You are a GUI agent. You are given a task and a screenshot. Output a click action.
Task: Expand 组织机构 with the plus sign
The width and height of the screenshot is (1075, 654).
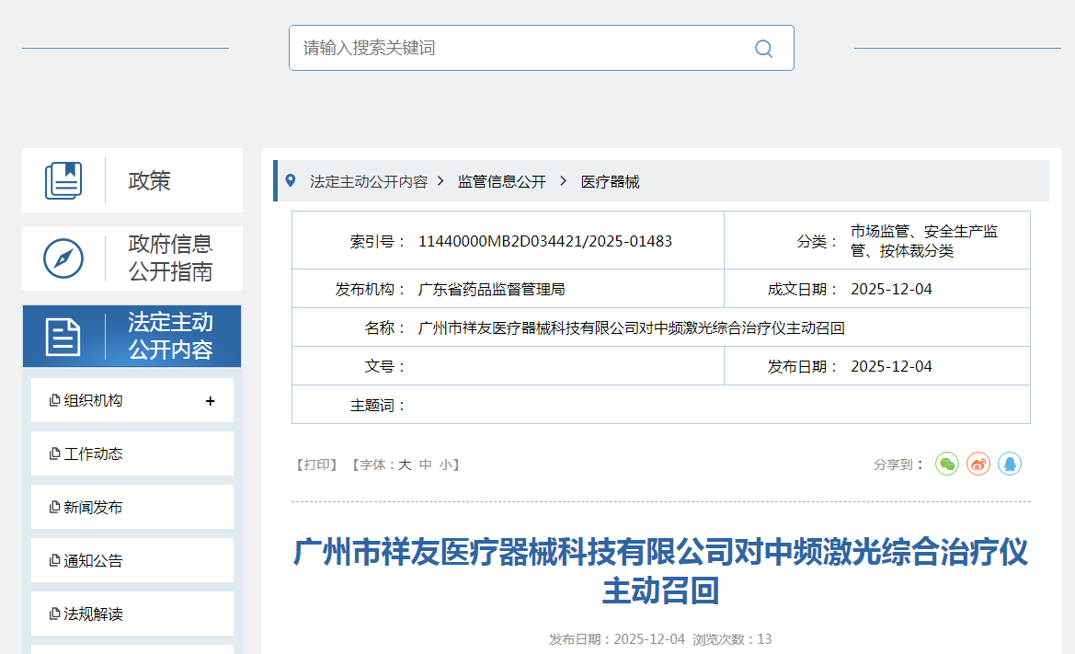point(211,401)
